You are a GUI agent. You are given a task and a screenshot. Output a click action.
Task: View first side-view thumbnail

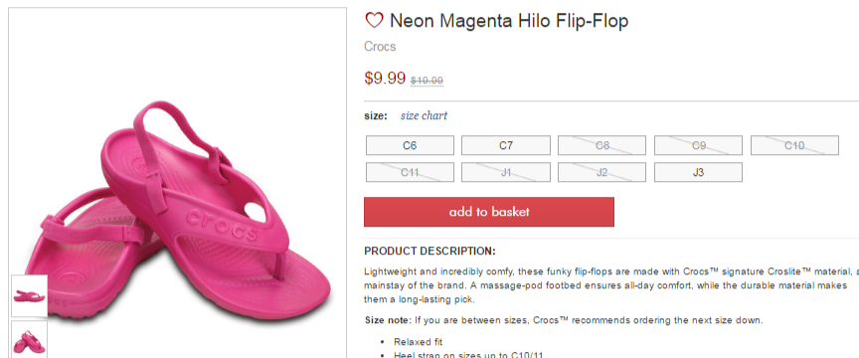click(29, 295)
